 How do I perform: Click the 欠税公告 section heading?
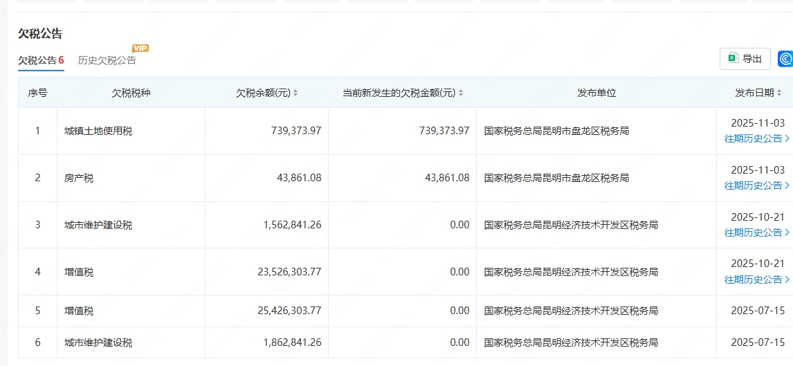[40, 33]
